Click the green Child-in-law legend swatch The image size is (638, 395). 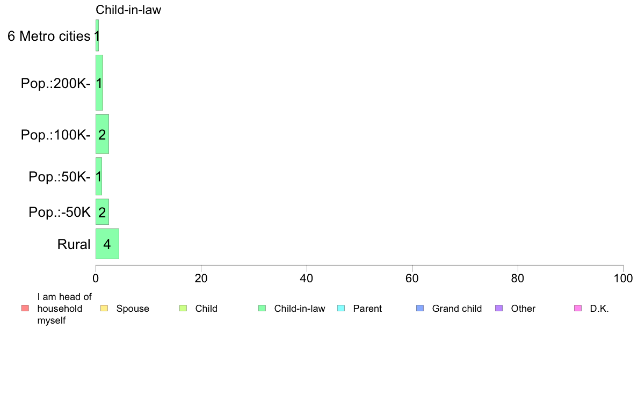tap(262, 309)
